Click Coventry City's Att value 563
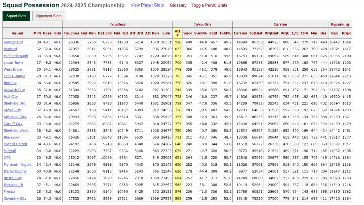The width and height of the screenshot is (364, 205). coord(178,198)
